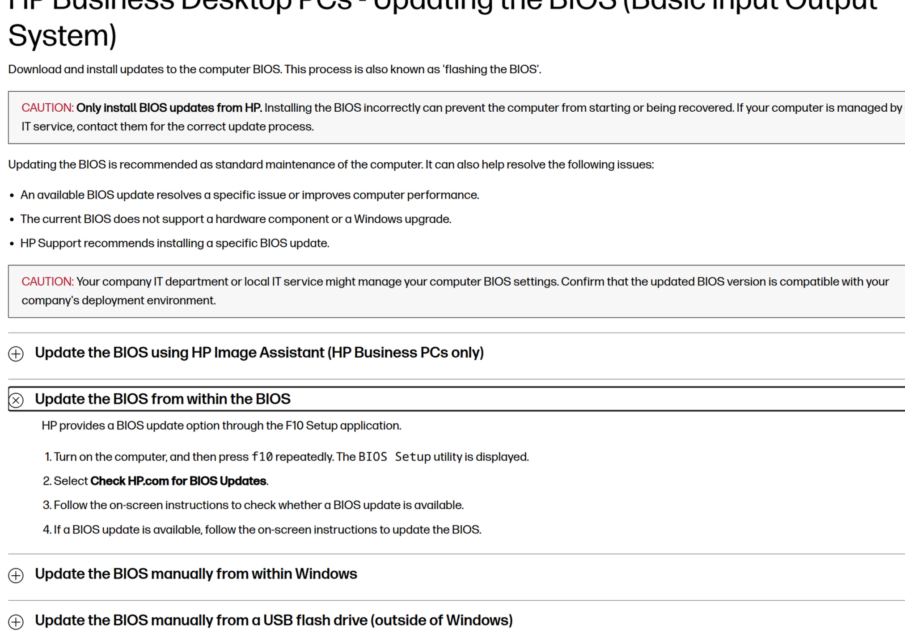The height and width of the screenshot is (641, 905).
Task: Click plus icon beside USB flash drive section
Action: (16, 622)
